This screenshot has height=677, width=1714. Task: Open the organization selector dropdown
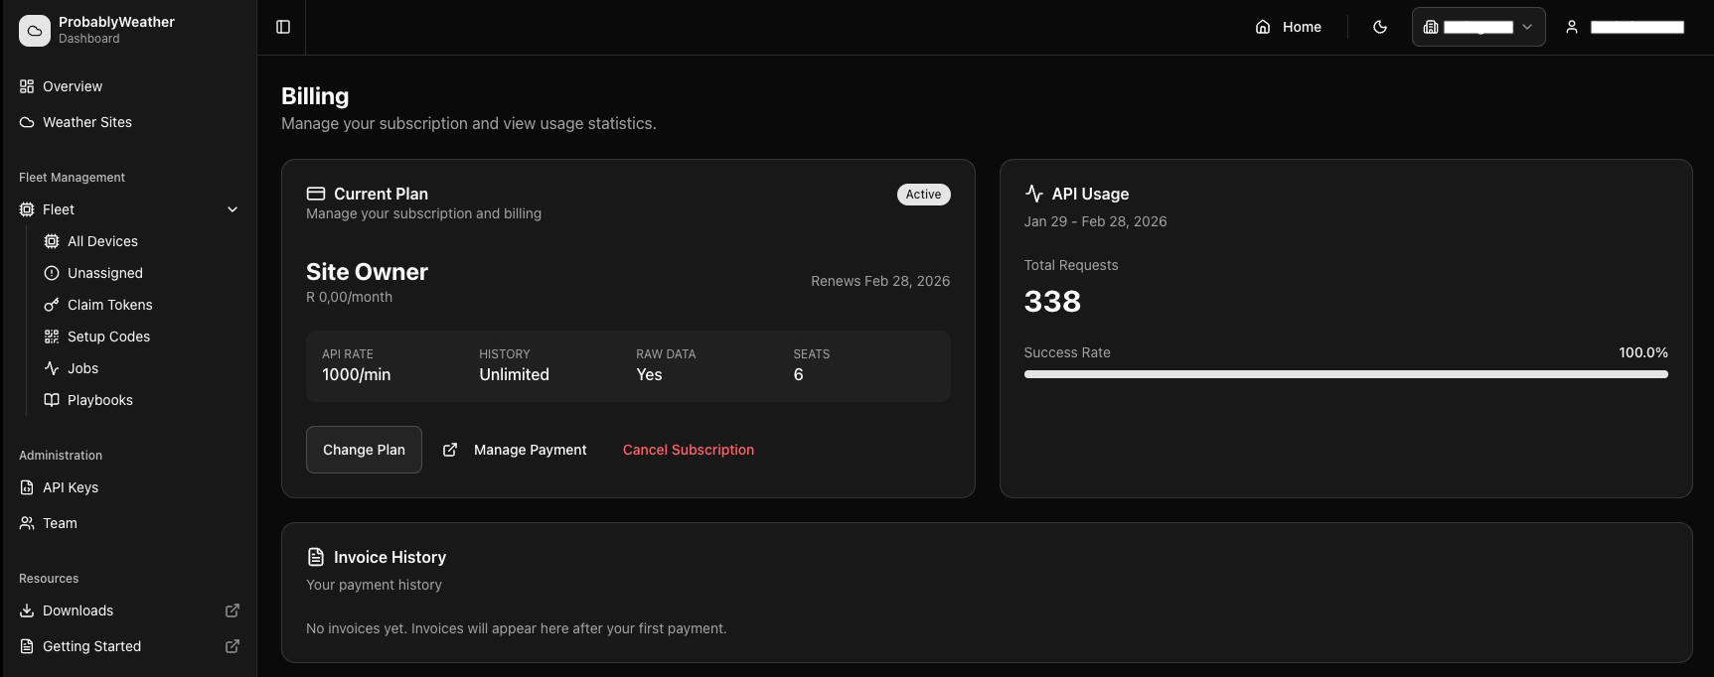coord(1478,27)
